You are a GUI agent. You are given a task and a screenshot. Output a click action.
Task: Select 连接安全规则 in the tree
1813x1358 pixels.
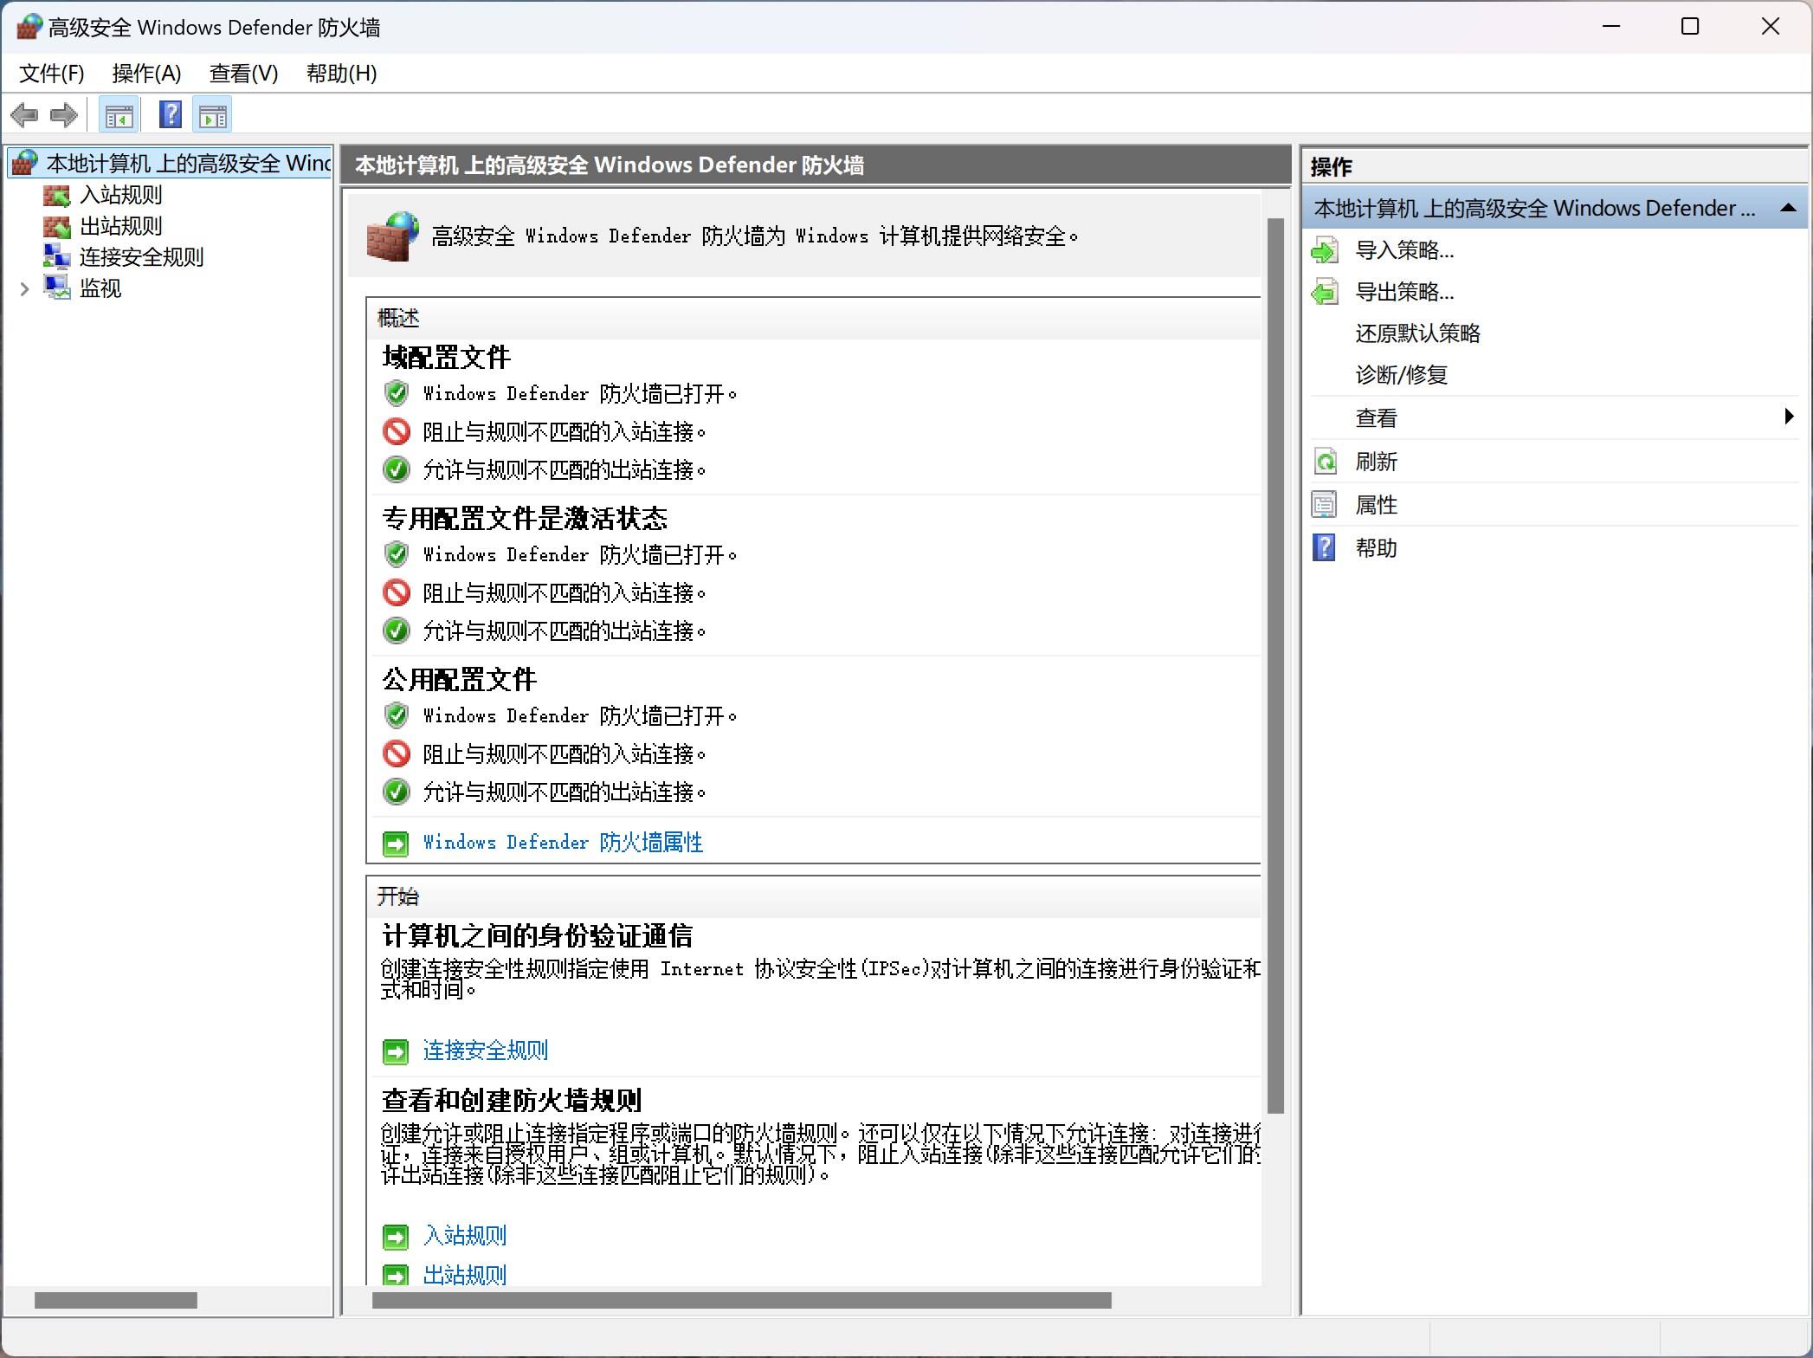(x=141, y=257)
